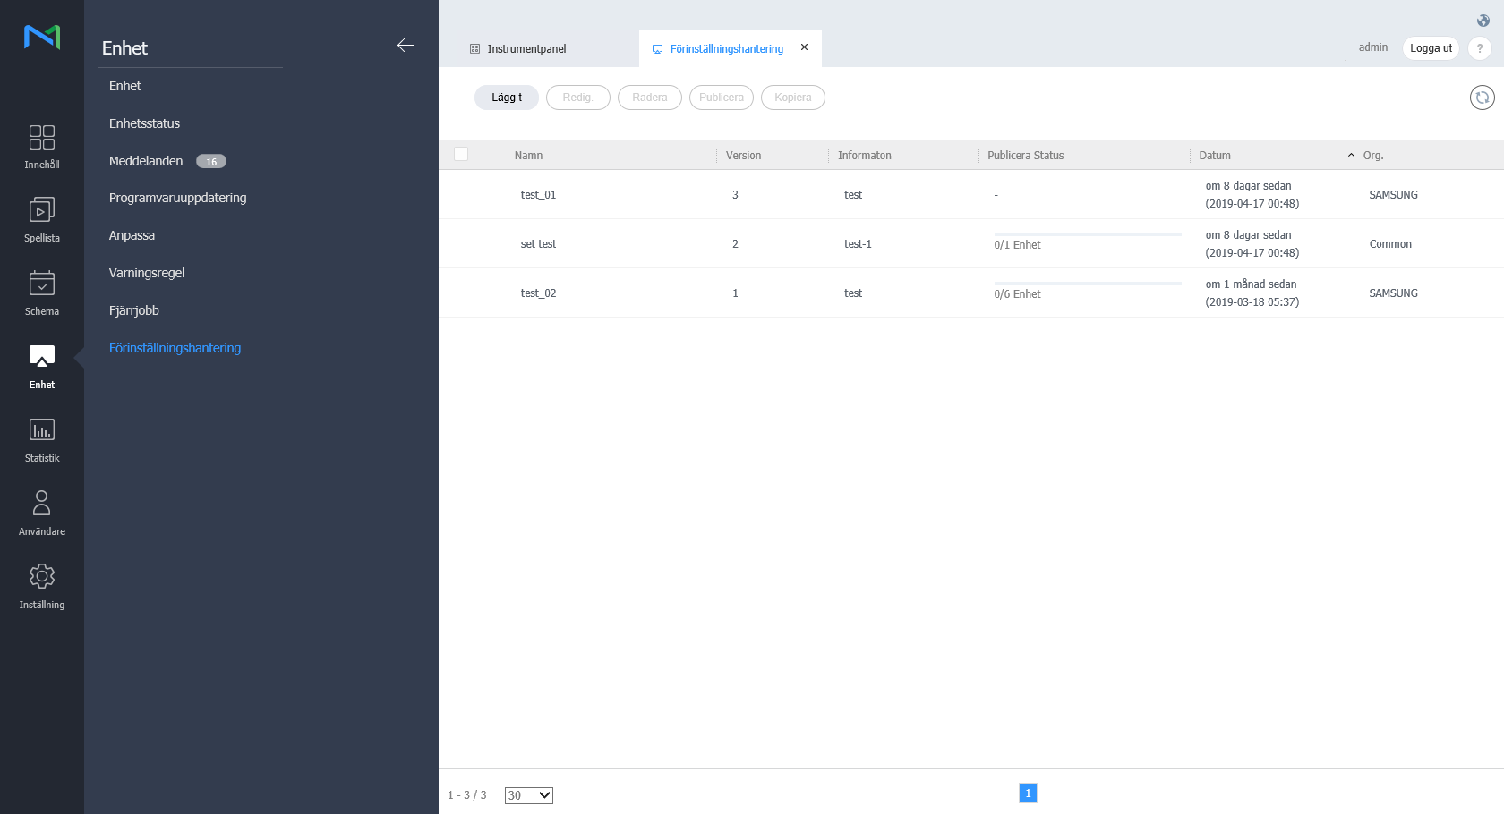Go to page 1 in pagination
The height and width of the screenshot is (814, 1504).
point(1028,793)
